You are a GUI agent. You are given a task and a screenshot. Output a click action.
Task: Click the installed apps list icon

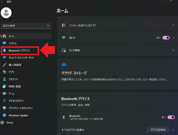pos(63,25)
